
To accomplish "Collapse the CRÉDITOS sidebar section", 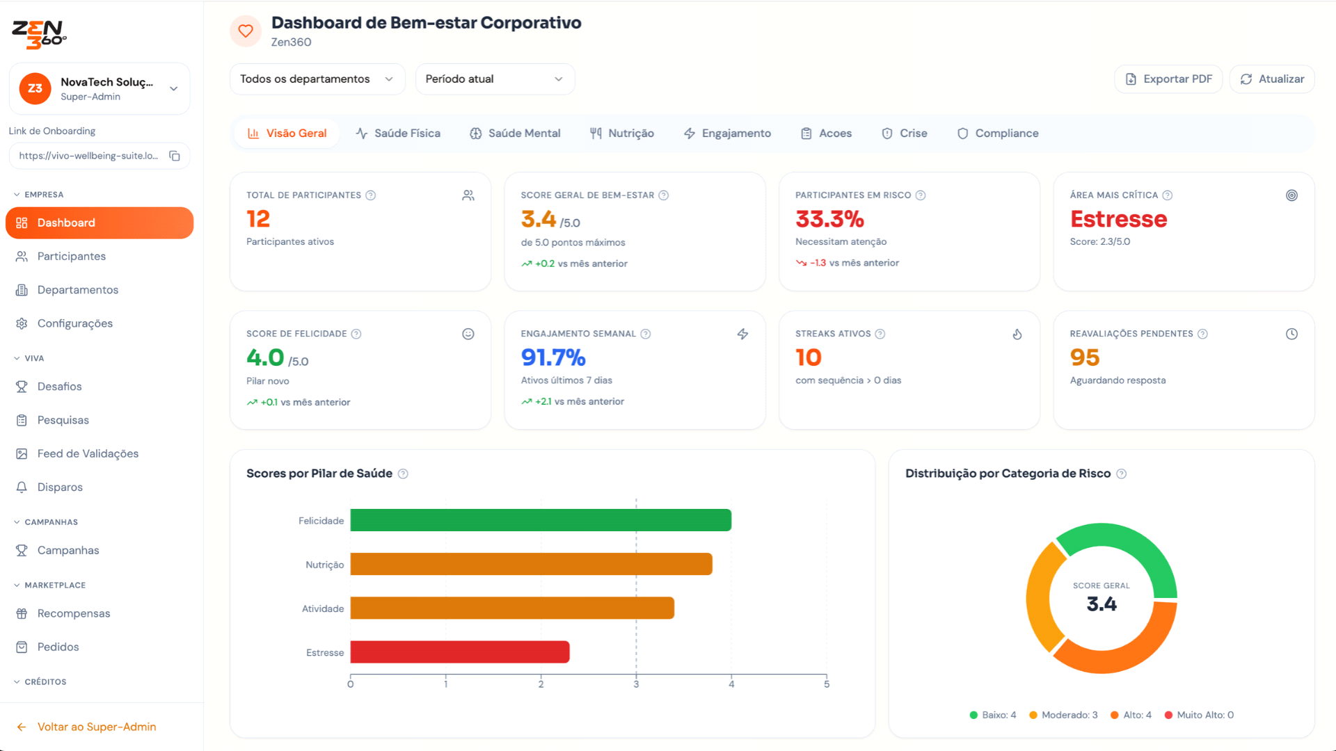I will point(40,682).
